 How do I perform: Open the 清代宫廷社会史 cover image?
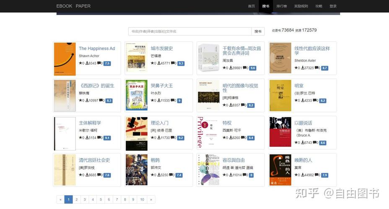65,170
